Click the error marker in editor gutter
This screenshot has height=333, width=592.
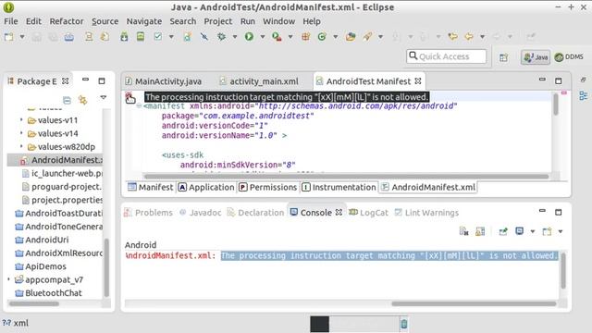129,96
